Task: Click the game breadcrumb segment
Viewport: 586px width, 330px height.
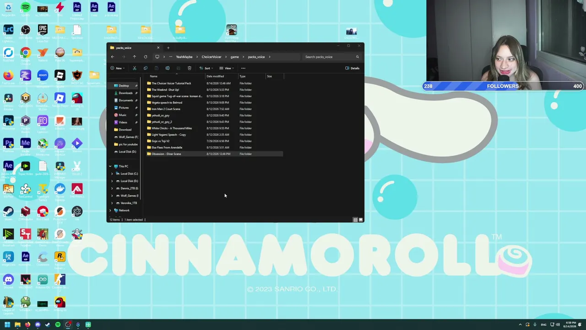Action: click(x=234, y=57)
